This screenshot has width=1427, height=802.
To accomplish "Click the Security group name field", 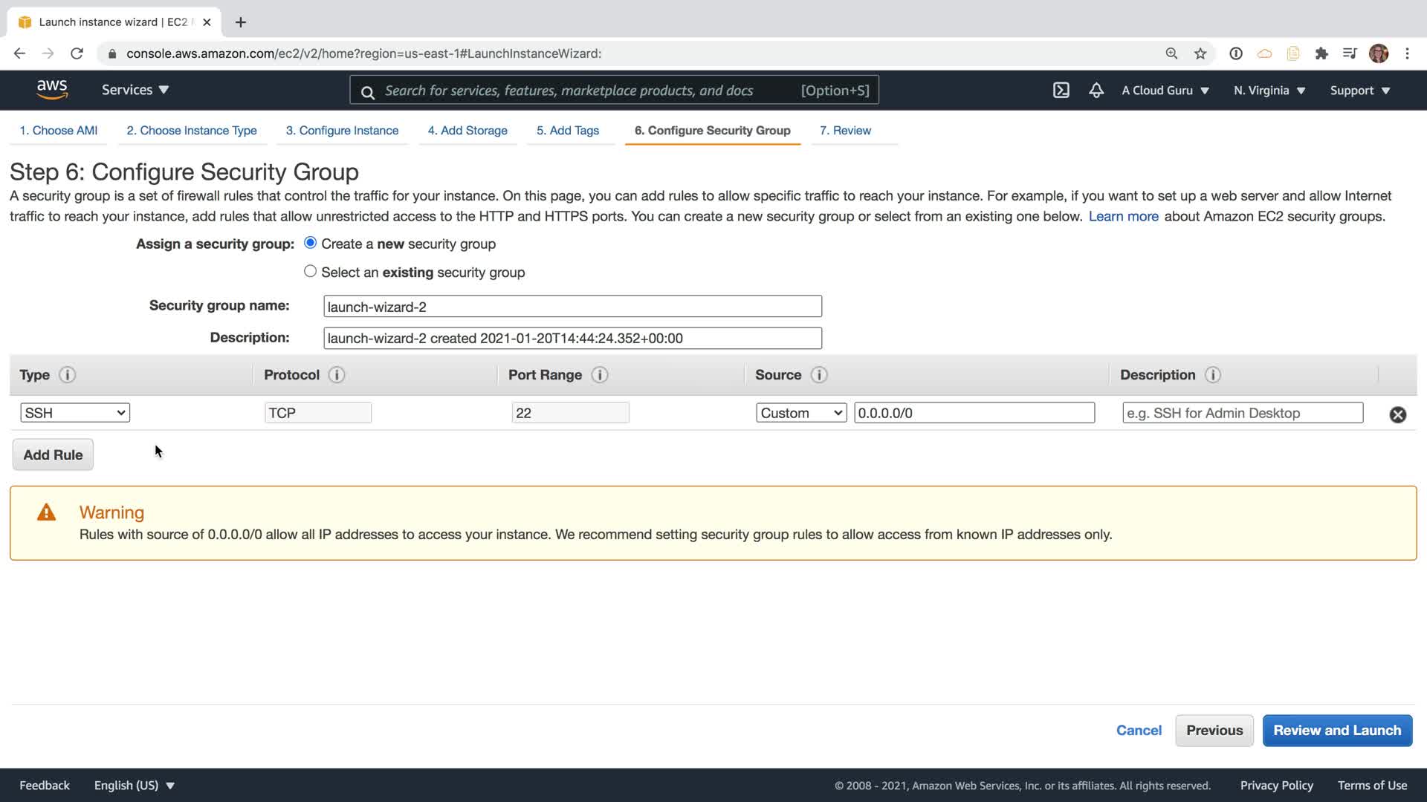I will pos(572,307).
